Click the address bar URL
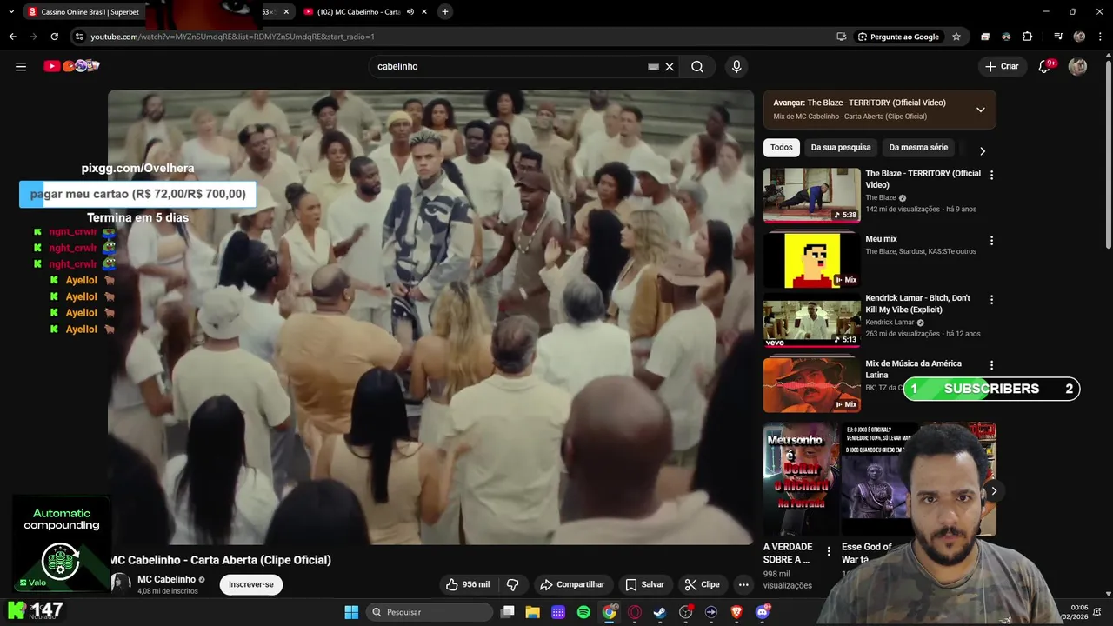The height and width of the screenshot is (626, 1113). coord(232,37)
